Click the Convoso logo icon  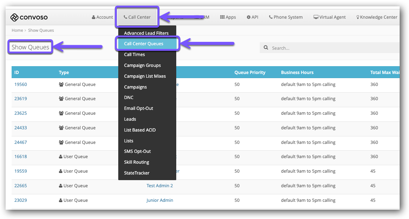(15, 17)
